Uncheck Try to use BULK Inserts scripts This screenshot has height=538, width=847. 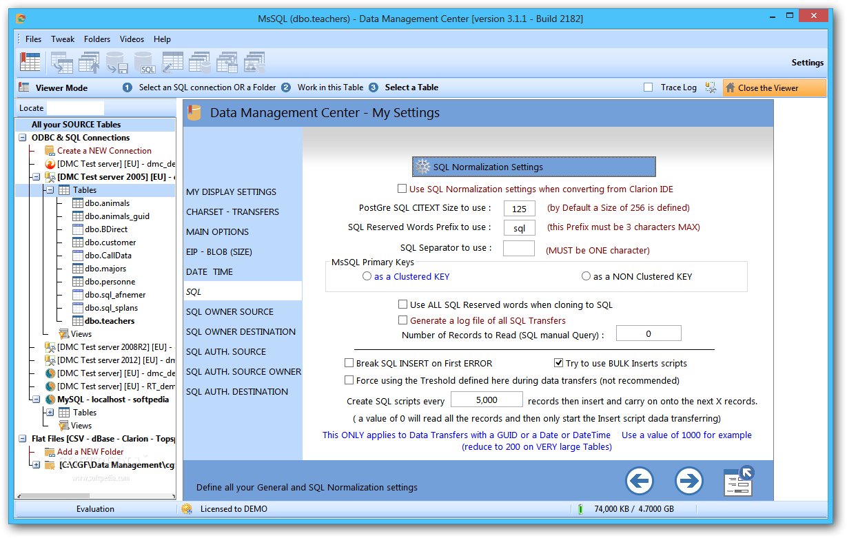559,363
